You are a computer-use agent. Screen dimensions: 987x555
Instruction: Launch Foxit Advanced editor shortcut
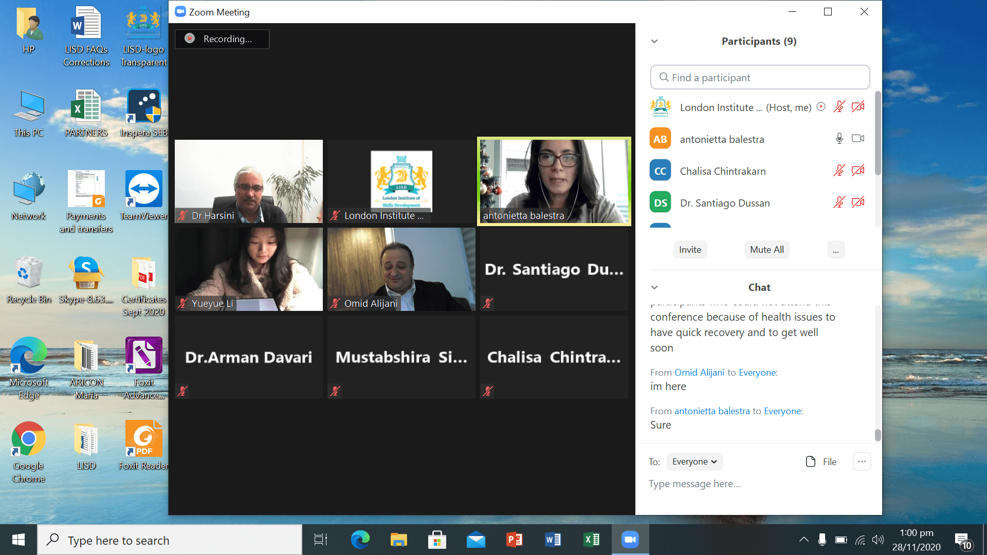[143, 369]
